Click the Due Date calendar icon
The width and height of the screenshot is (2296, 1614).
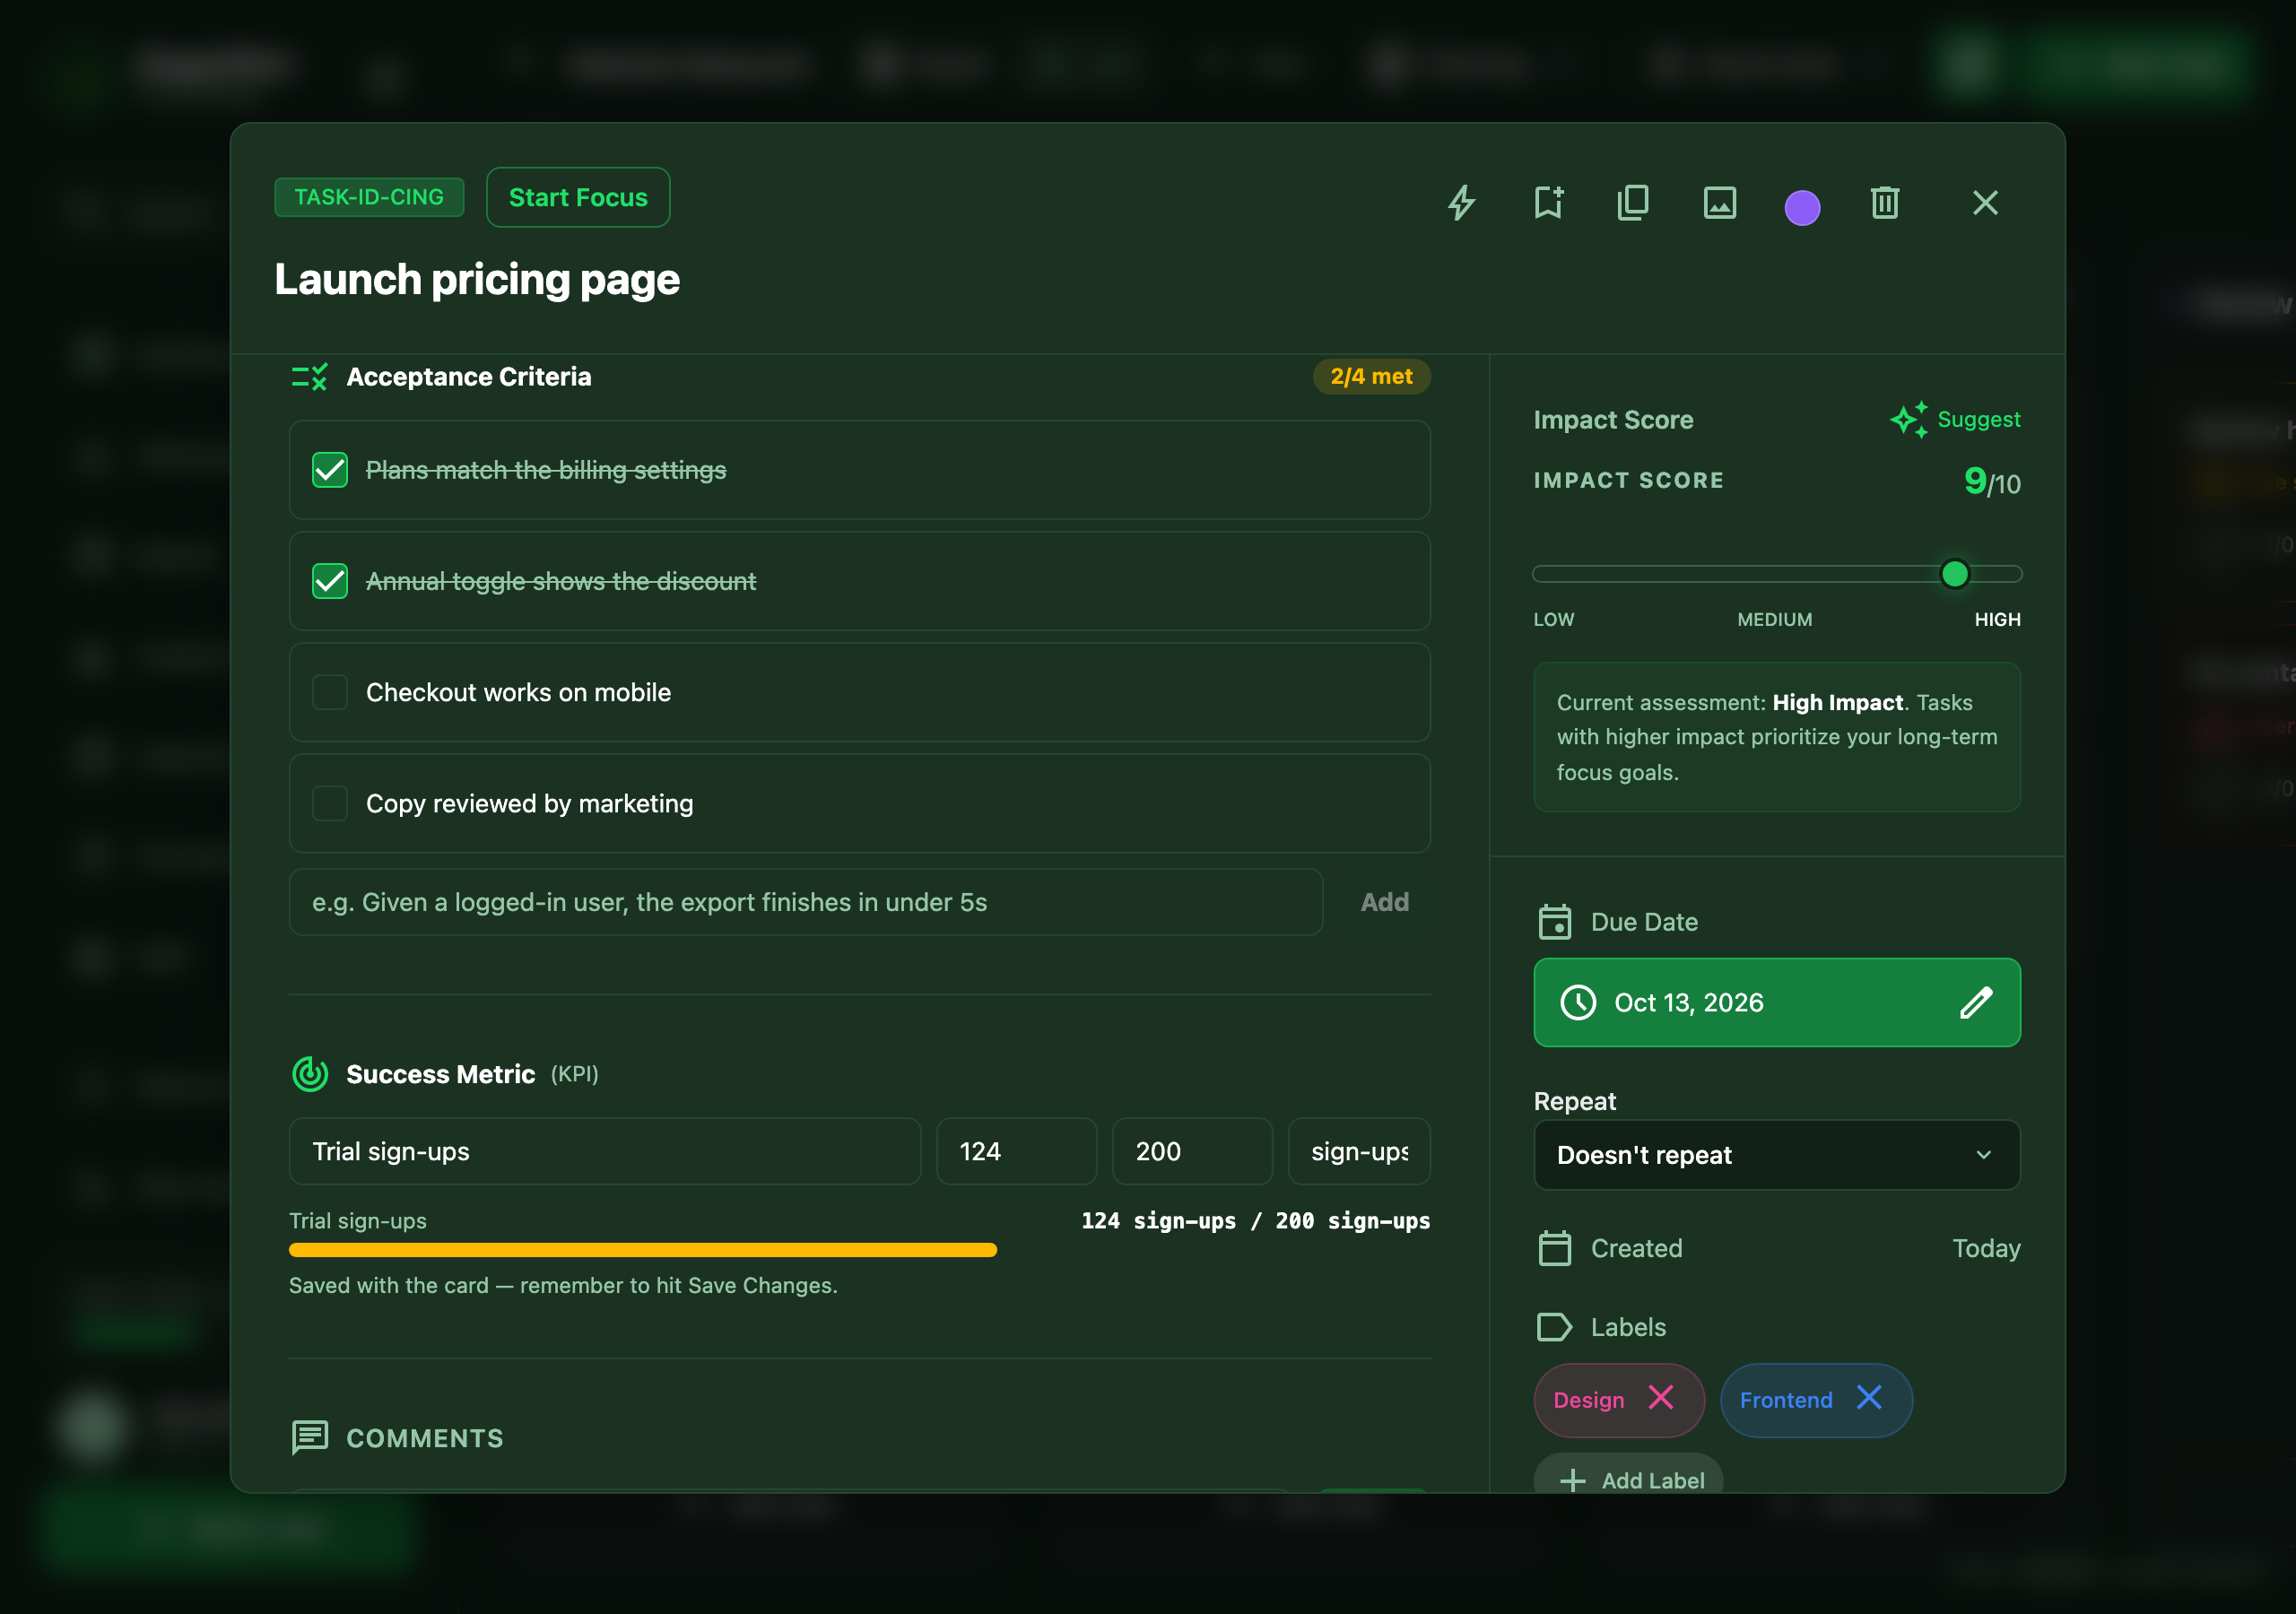1554,922
